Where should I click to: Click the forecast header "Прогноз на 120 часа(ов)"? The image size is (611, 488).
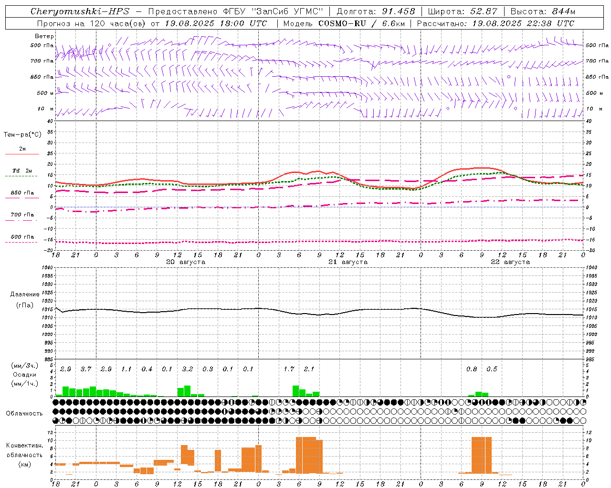[x=92, y=23]
